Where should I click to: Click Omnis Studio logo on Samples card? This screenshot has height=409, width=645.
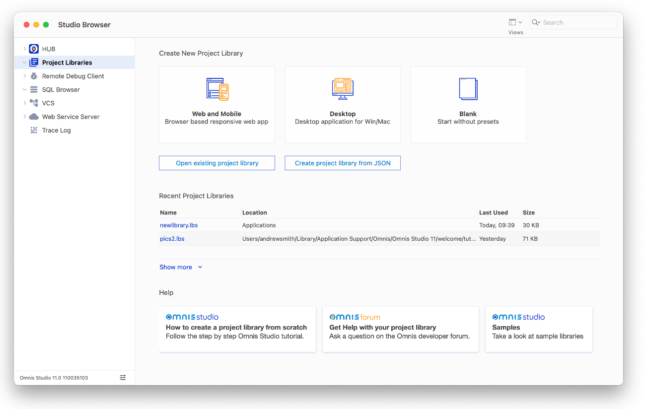click(518, 317)
